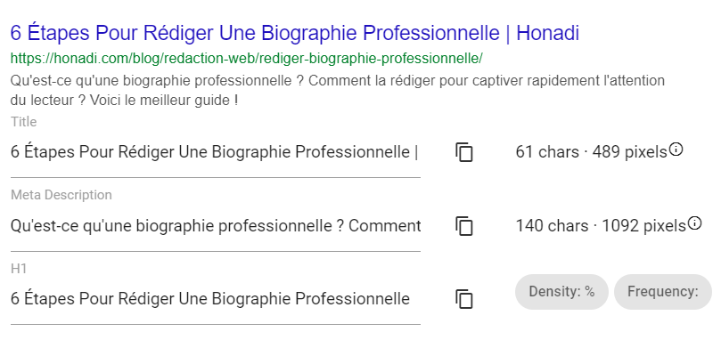Show info about Title pixel length

676,150
